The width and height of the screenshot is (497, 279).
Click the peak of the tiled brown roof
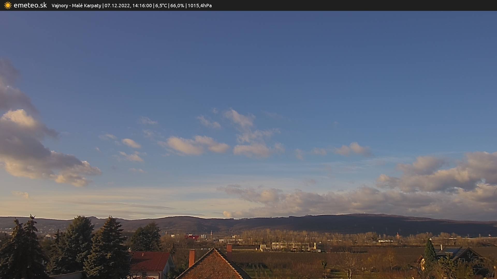[x=214, y=250]
